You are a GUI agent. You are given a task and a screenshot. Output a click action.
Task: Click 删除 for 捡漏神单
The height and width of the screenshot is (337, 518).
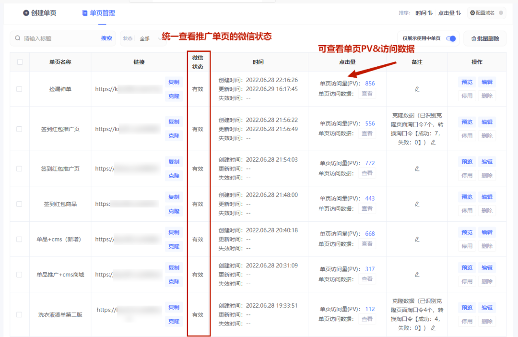click(487, 96)
